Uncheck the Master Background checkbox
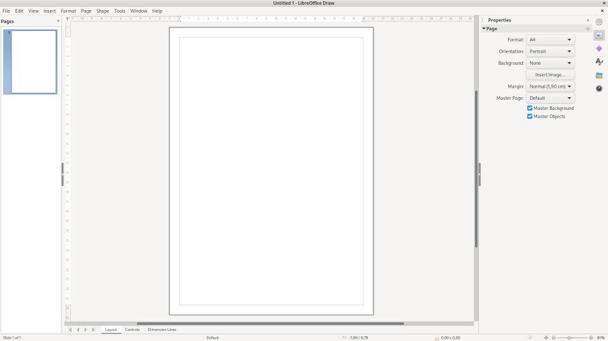The width and height of the screenshot is (608, 341). (x=530, y=108)
